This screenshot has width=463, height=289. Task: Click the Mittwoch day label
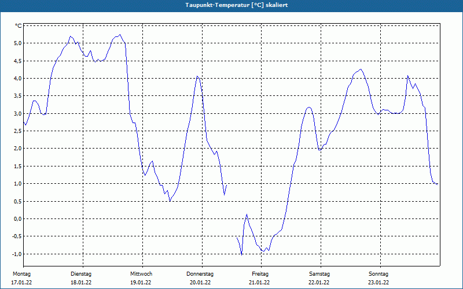click(141, 274)
